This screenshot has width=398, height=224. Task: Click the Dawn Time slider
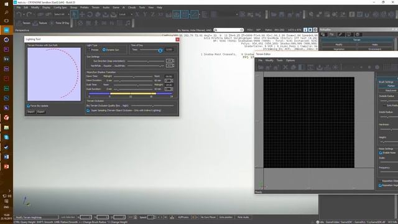(x=133, y=77)
